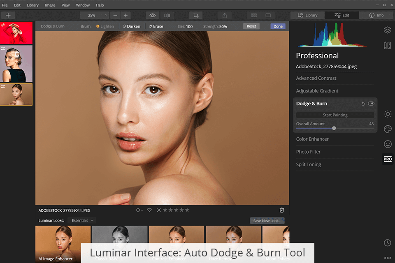Open the Layers panel icon
This screenshot has width=395, height=263.
point(387,30)
